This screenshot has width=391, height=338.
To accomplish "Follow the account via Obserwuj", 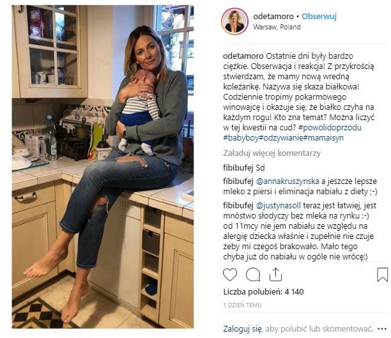I will pyautogui.click(x=319, y=17).
